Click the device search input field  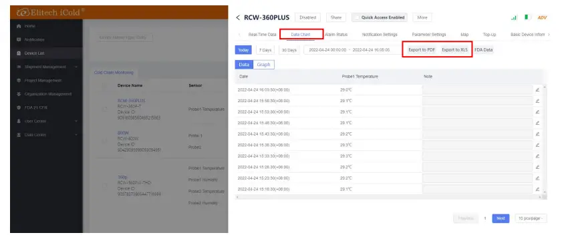tap(124, 37)
